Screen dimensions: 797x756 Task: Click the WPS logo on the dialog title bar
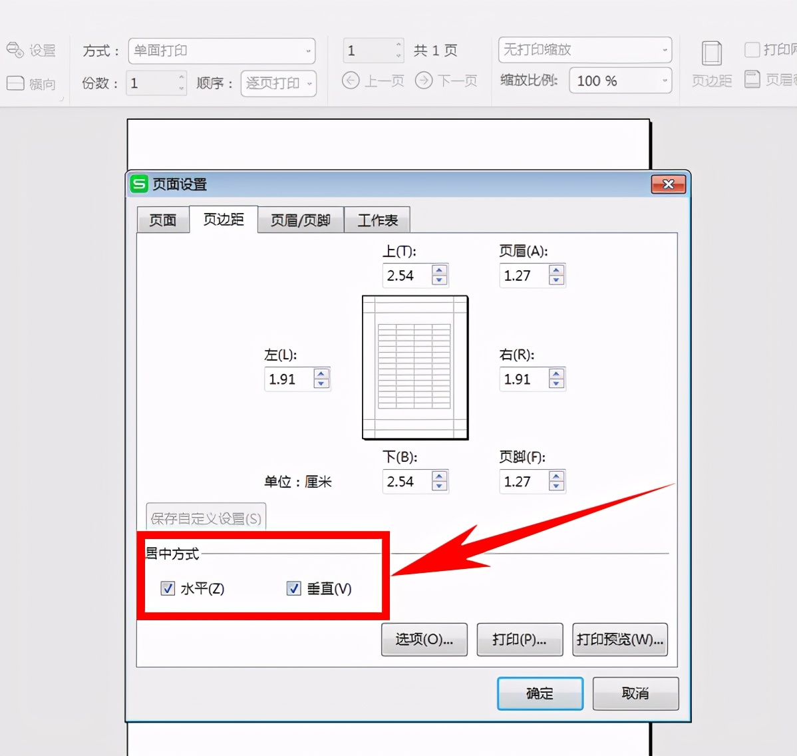[138, 184]
